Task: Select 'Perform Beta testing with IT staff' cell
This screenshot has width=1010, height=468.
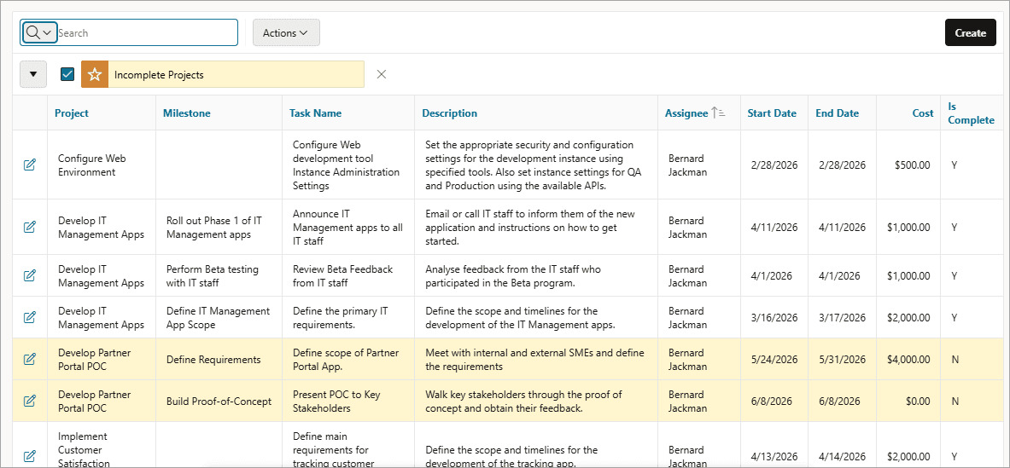Action: 219,276
